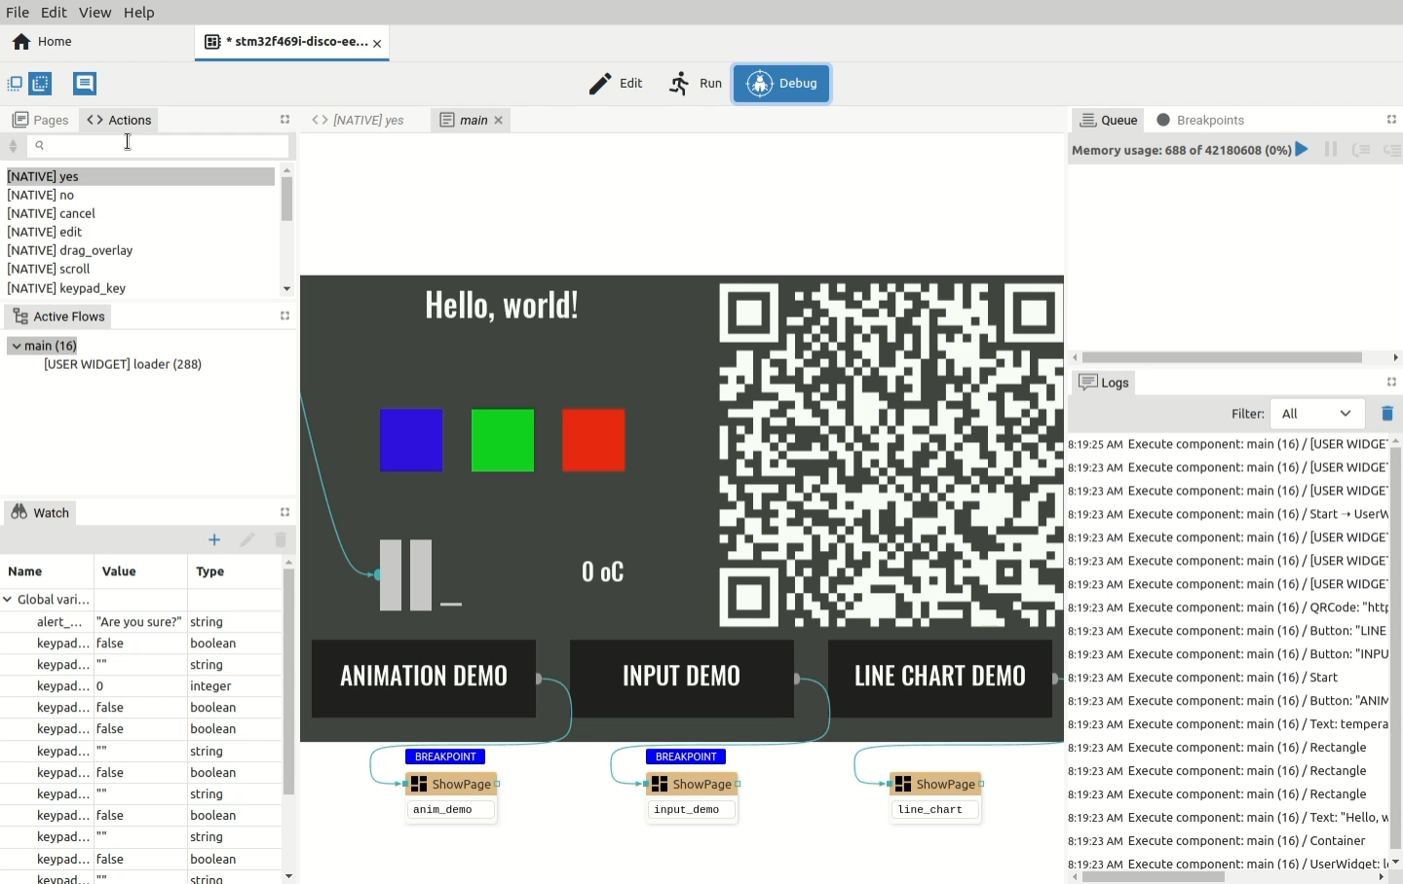Click the front-face outline toolbar icon

(15, 84)
